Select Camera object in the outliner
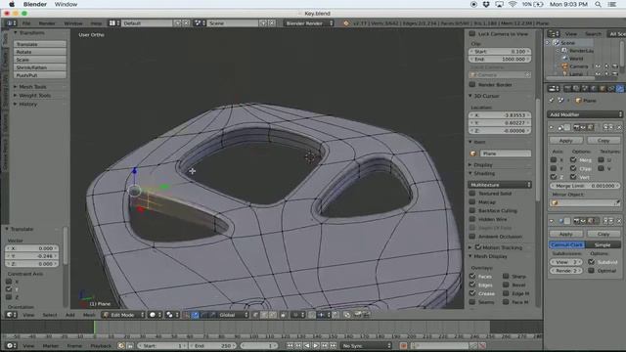 tap(578, 66)
